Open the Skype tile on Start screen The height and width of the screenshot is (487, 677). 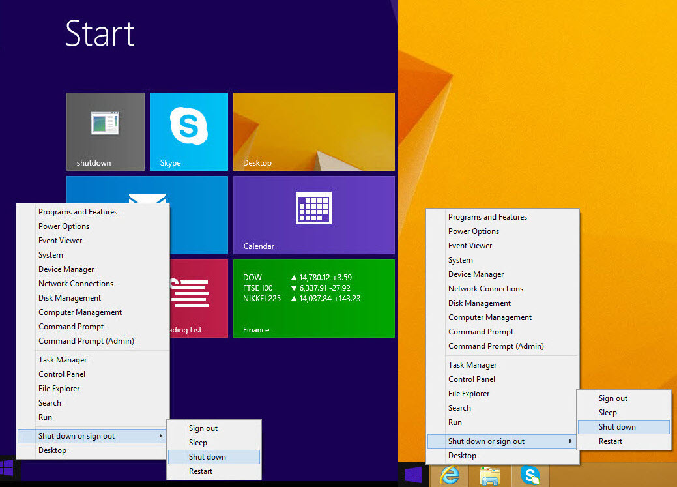pyautogui.click(x=188, y=131)
